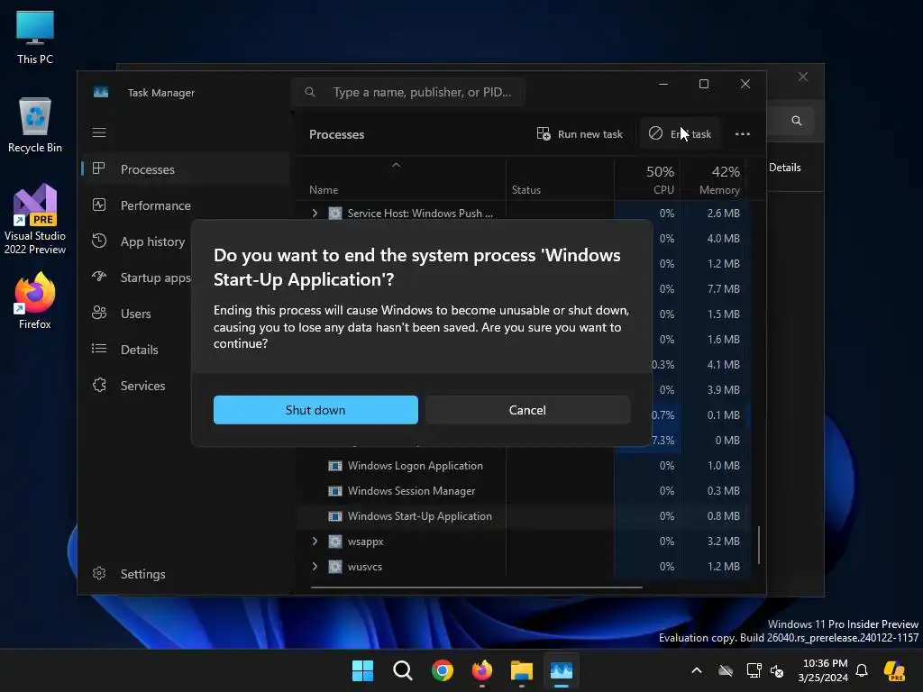Sort by the CPU column header
The height and width of the screenshot is (692, 923).
coord(649,179)
